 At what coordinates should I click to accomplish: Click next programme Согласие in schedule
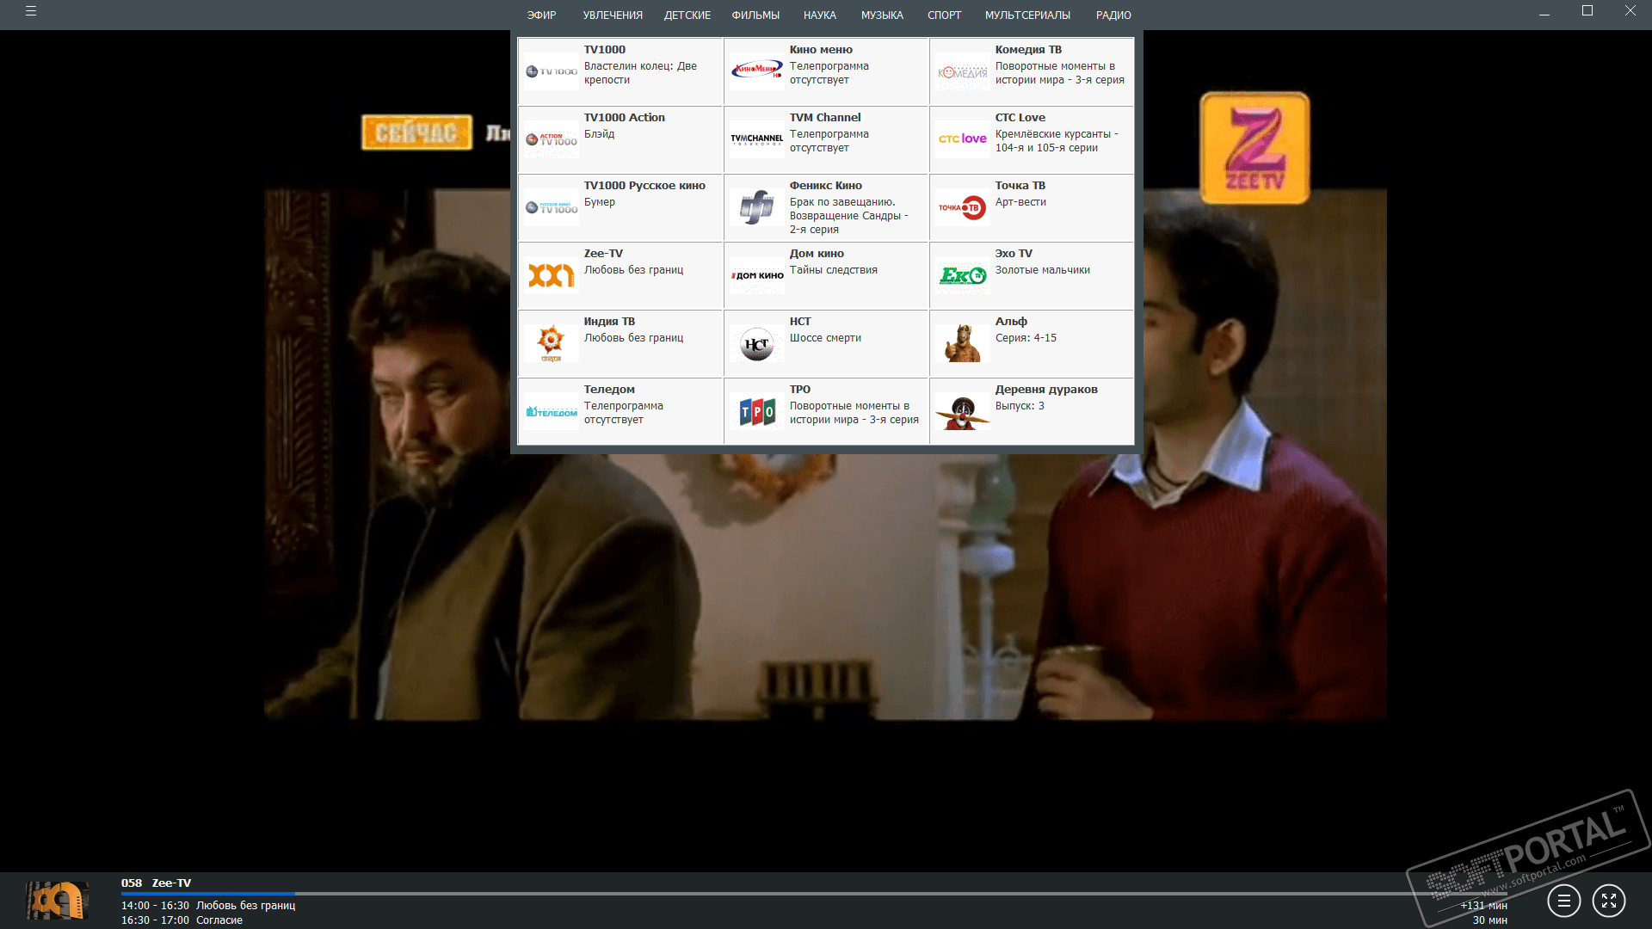click(x=219, y=920)
